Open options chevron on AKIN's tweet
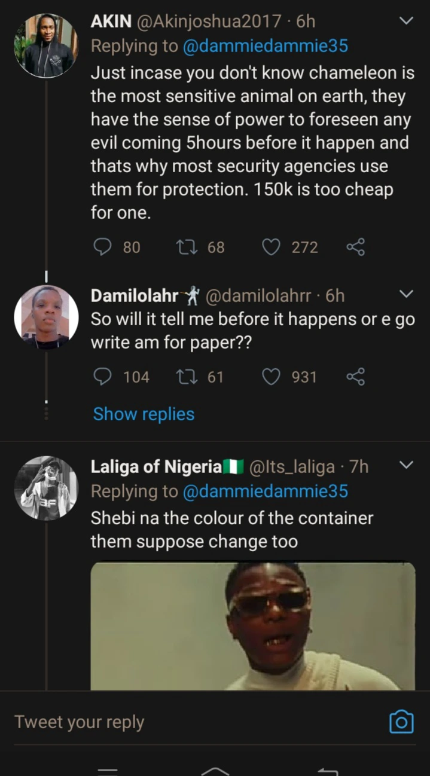Viewport: 430px width, 776px height. [406, 21]
